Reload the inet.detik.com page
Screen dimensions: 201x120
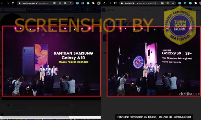[x=115, y=3]
